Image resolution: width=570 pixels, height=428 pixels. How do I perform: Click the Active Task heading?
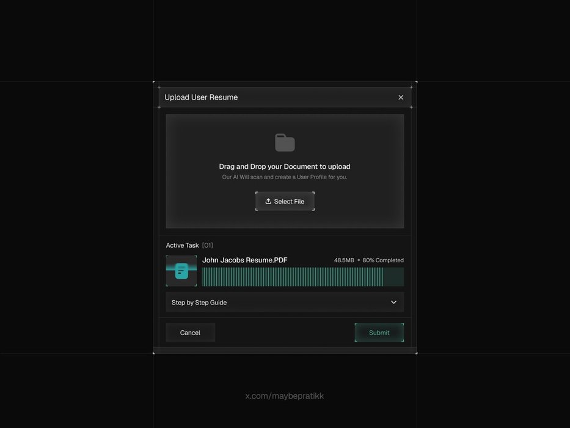[183, 245]
